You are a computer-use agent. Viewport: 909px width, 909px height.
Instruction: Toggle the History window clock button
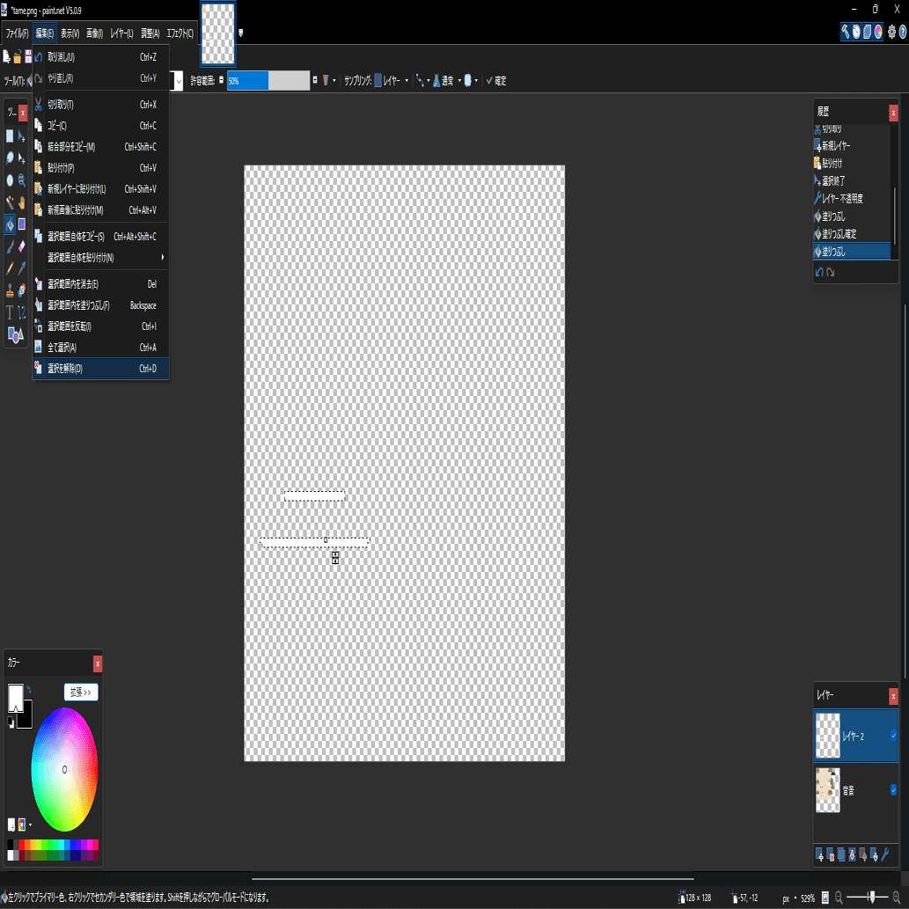(x=856, y=32)
